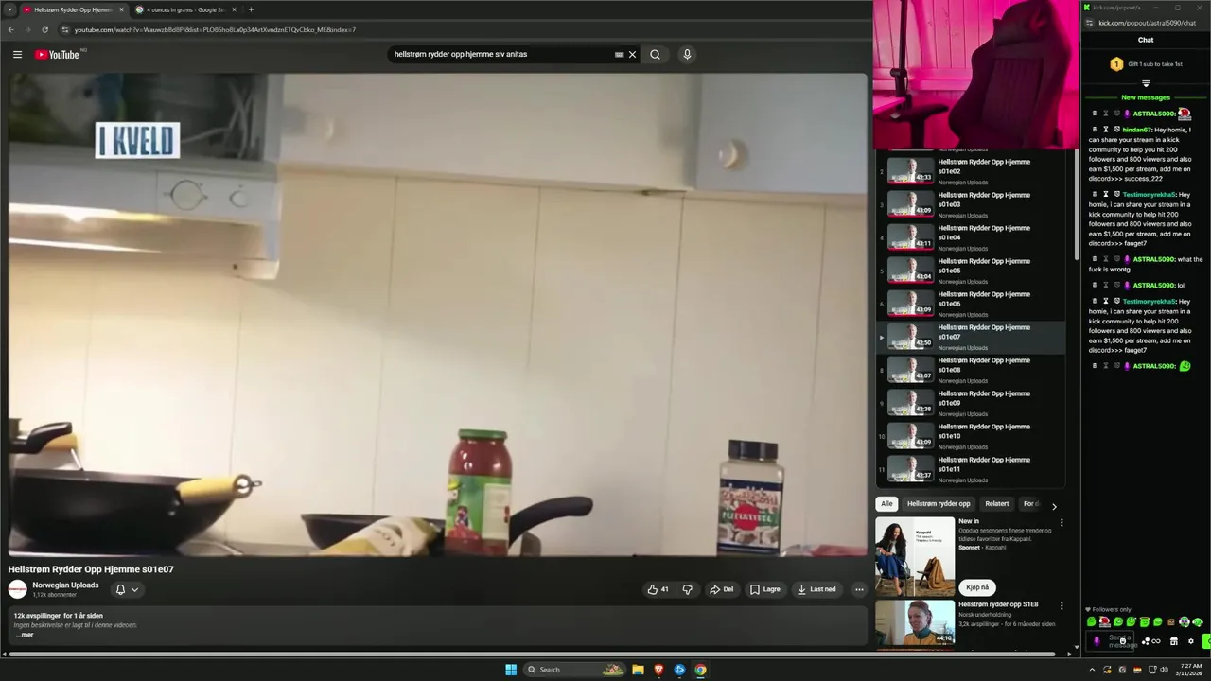The height and width of the screenshot is (681, 1211).
Task: Share the video using Del button
Action: click(722, 589)
